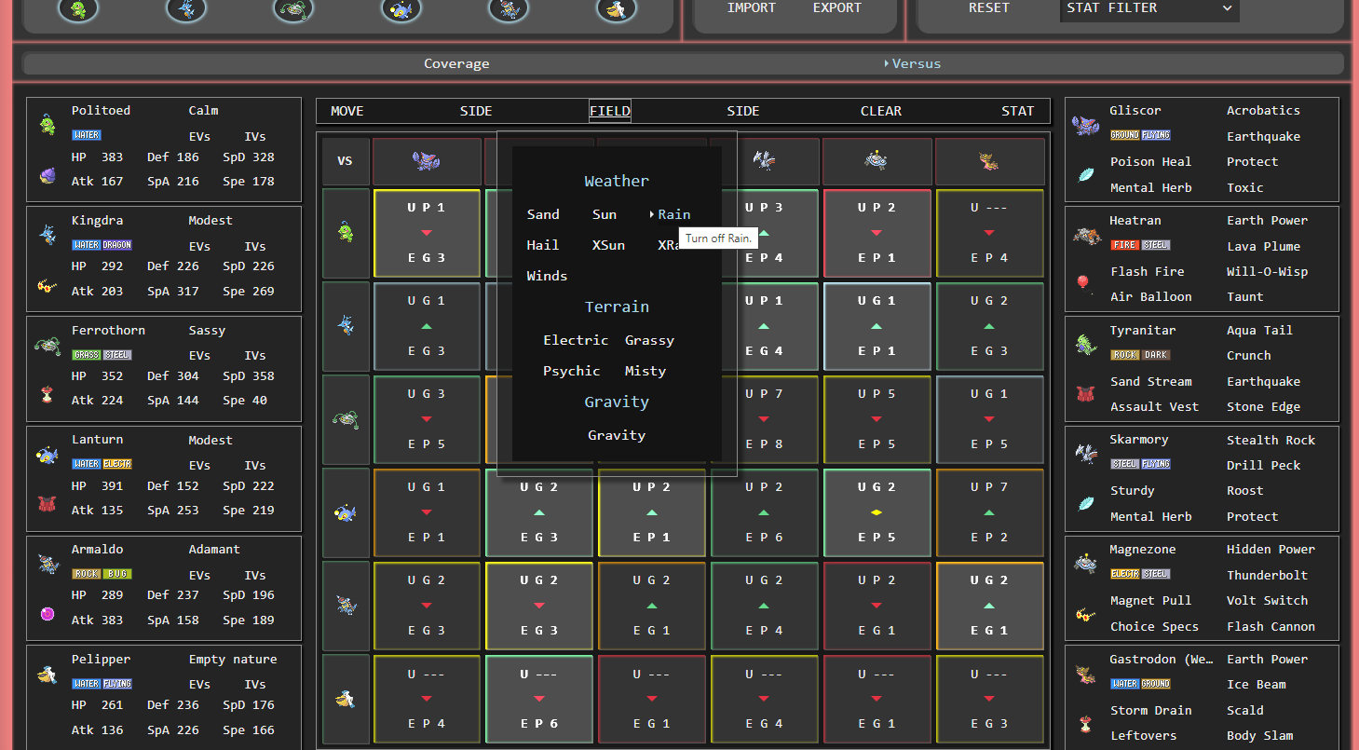Click Kingdra's sprite in the left team list
The width and height of the screenshot is (1359, 750).
(x=48, y=234)
